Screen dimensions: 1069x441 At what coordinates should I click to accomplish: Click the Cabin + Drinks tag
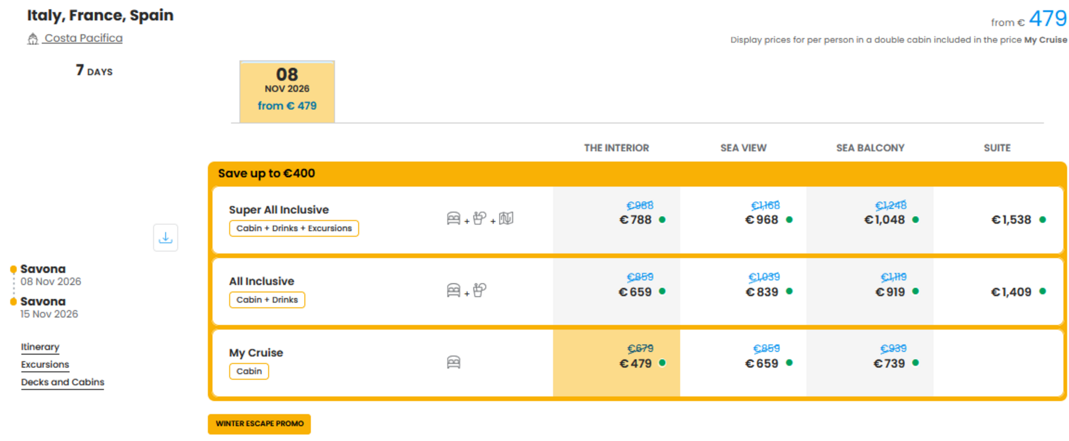267,300
